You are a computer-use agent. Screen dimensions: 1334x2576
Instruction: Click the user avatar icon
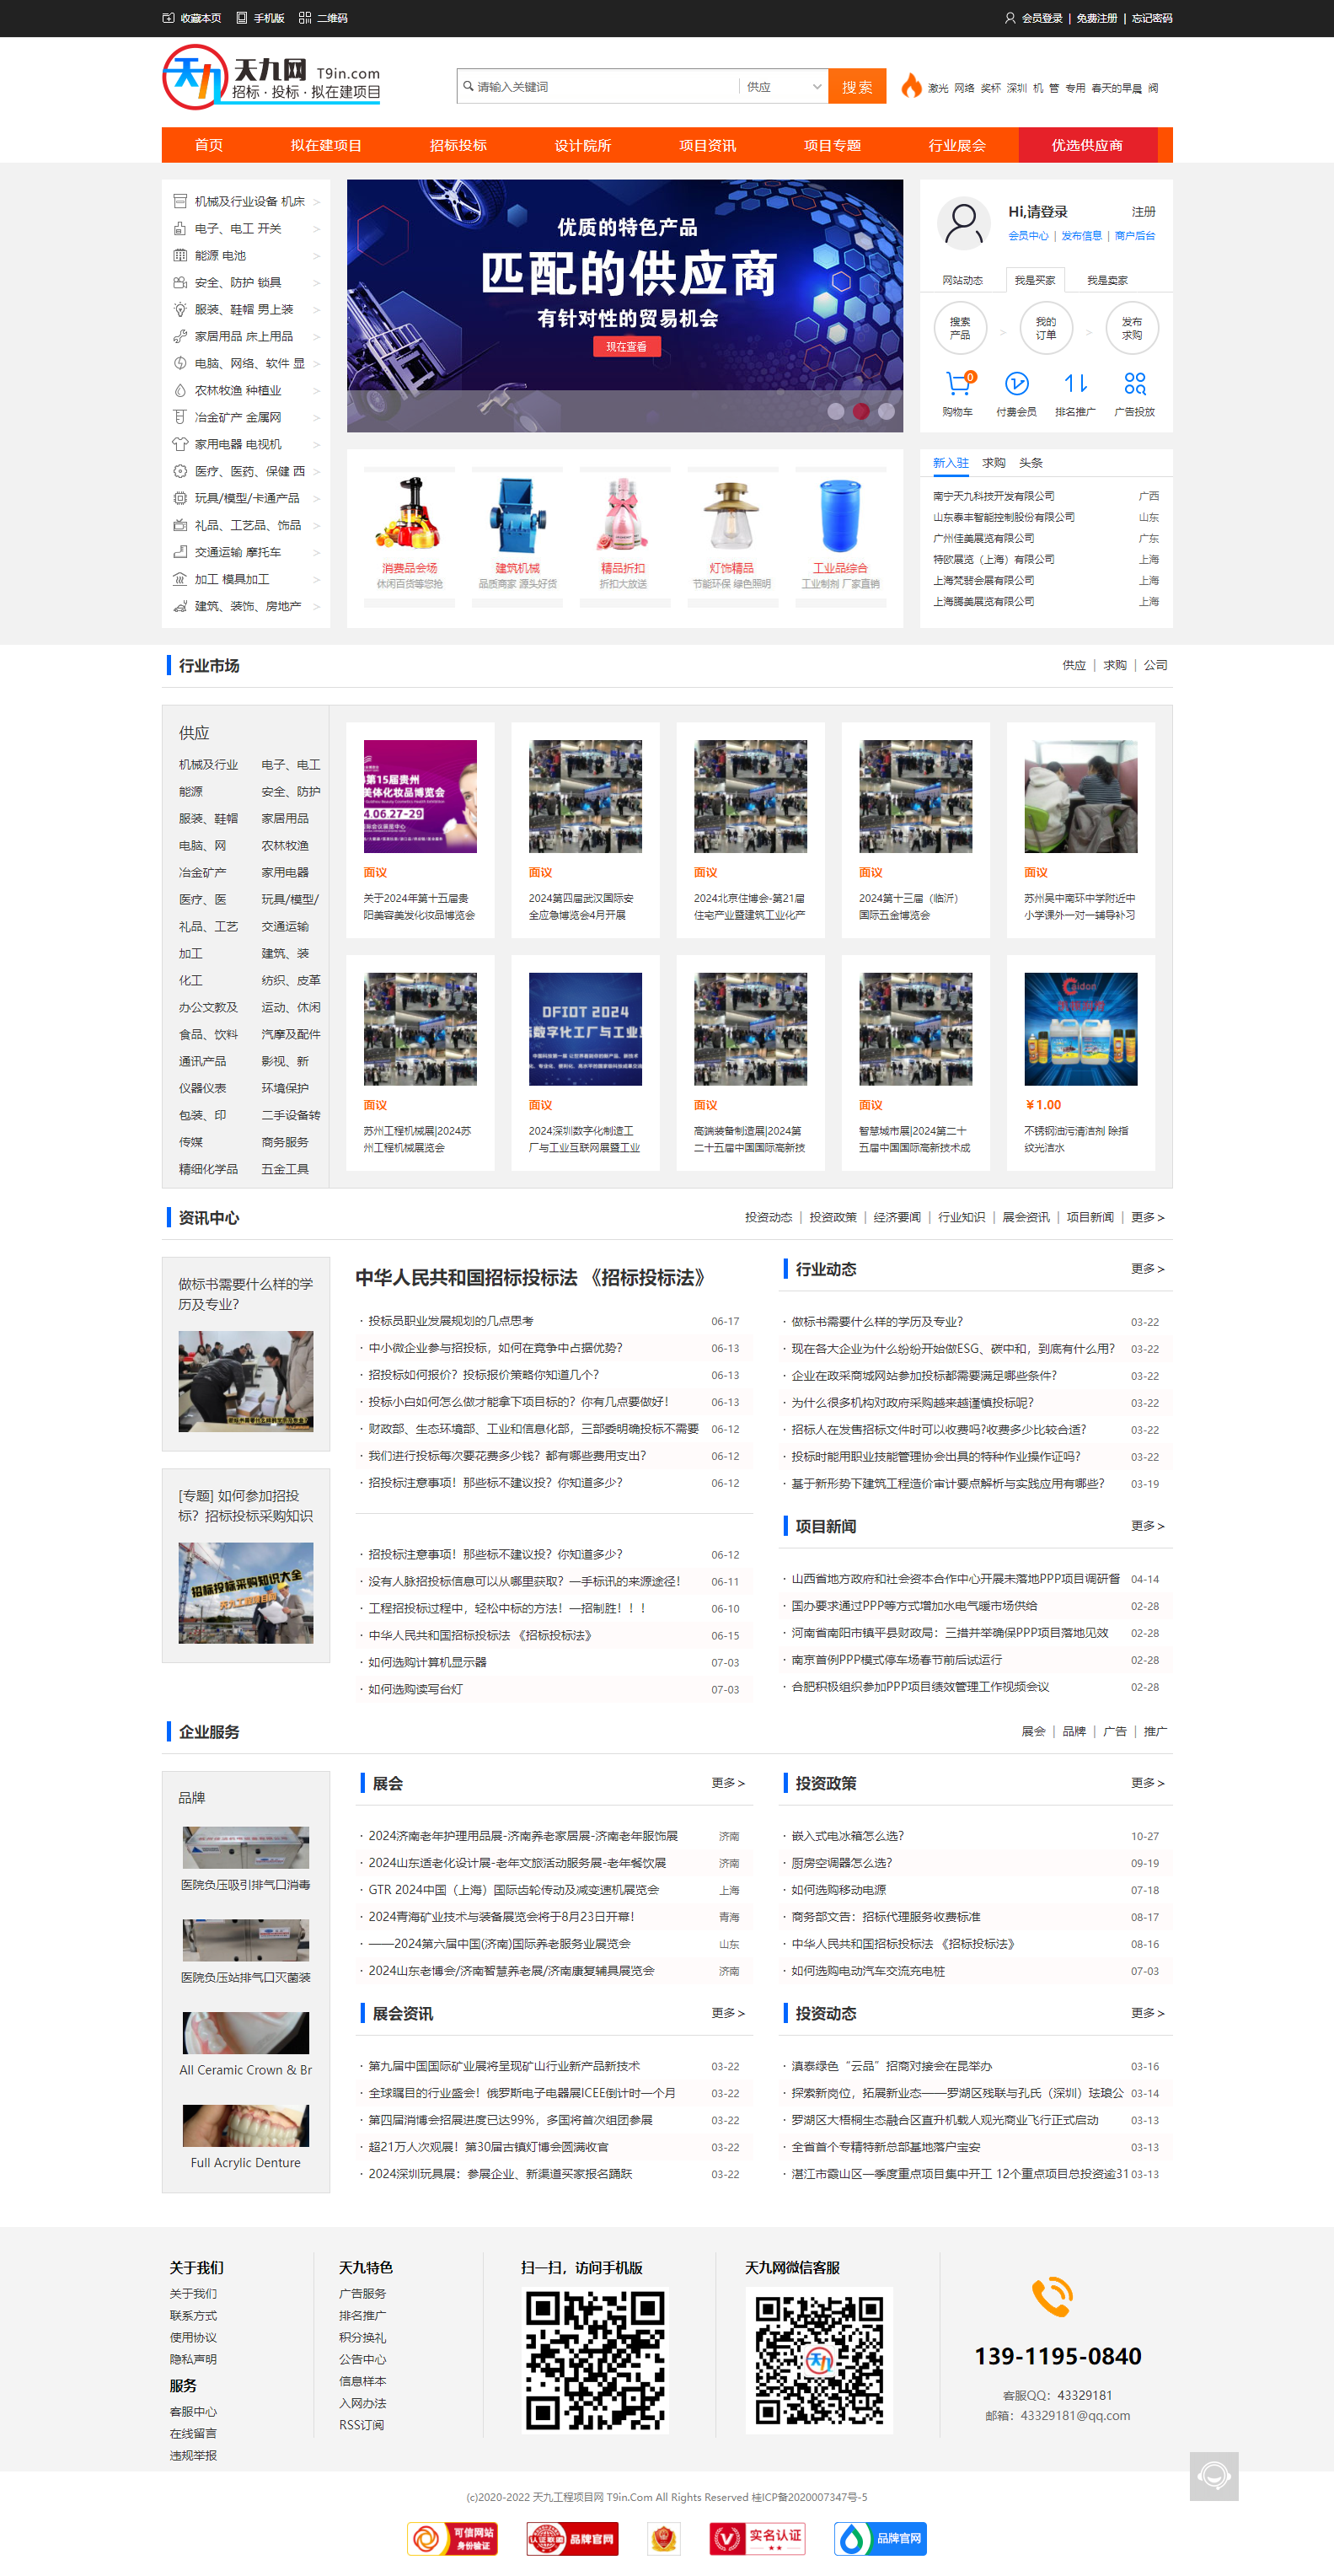point(964,224)
